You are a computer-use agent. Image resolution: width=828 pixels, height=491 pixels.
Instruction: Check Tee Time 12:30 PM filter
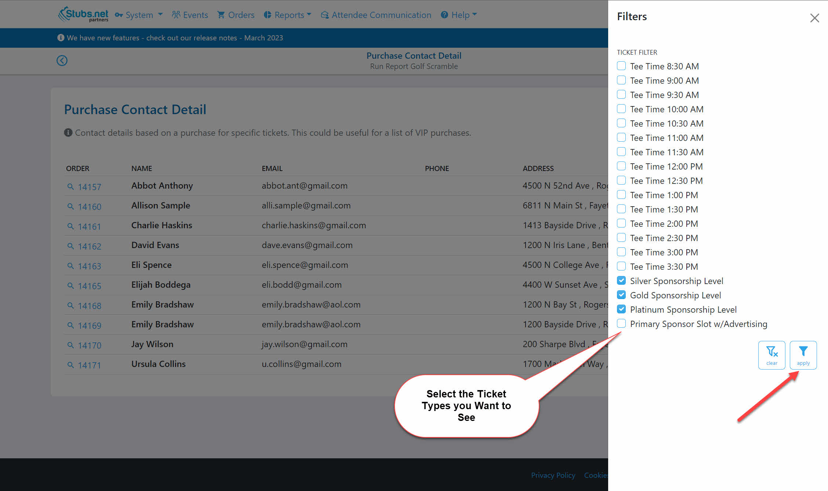[x=621, y=180]
